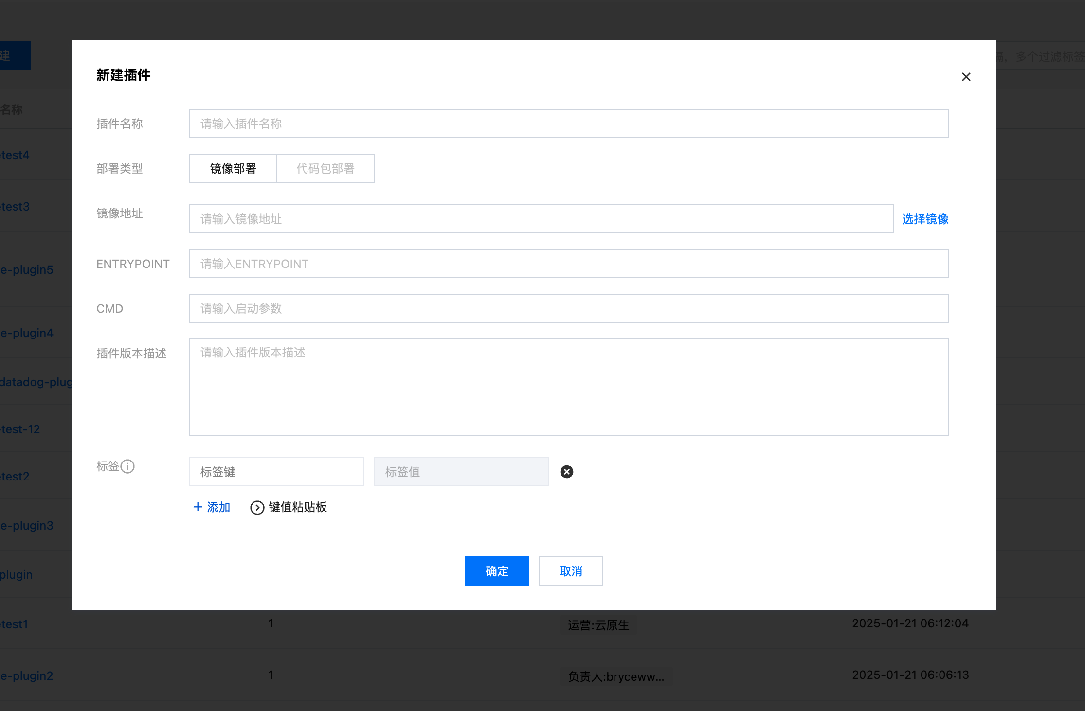Remove the tag row with the circled X icon
Screen dimensions: 1085x711
pyautogui.click(x=566, y=472)
